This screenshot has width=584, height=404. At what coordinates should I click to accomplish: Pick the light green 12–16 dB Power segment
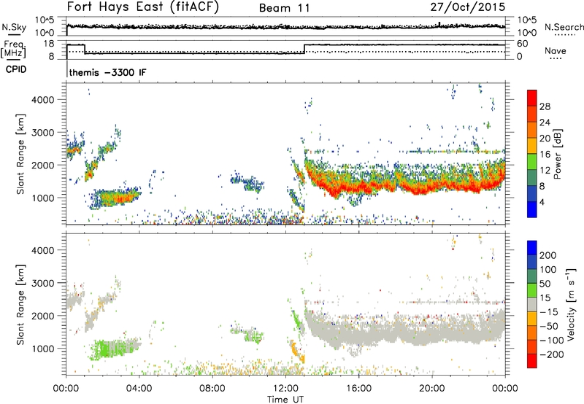[x=532, y=161]
